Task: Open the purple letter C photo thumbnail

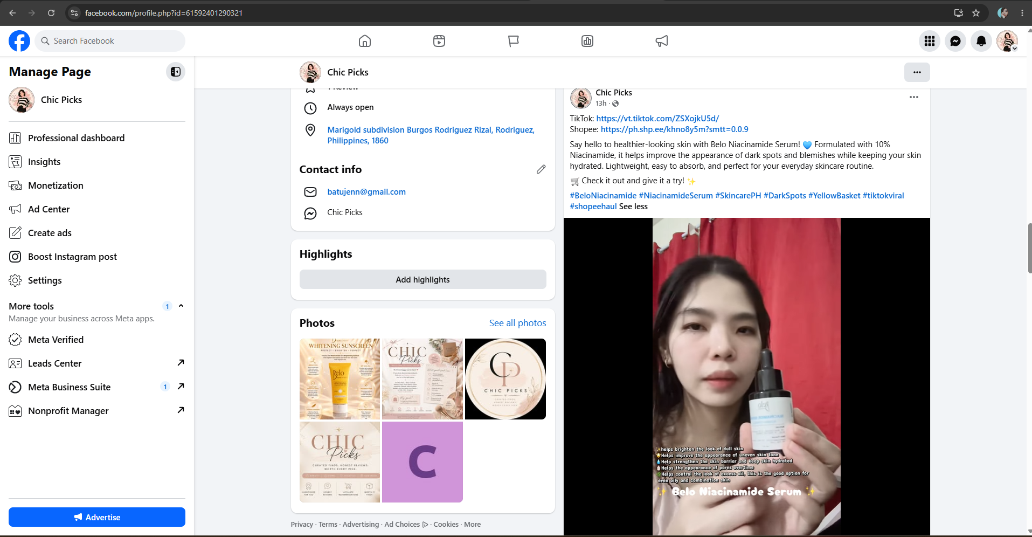Action: [x=423, y=462]
